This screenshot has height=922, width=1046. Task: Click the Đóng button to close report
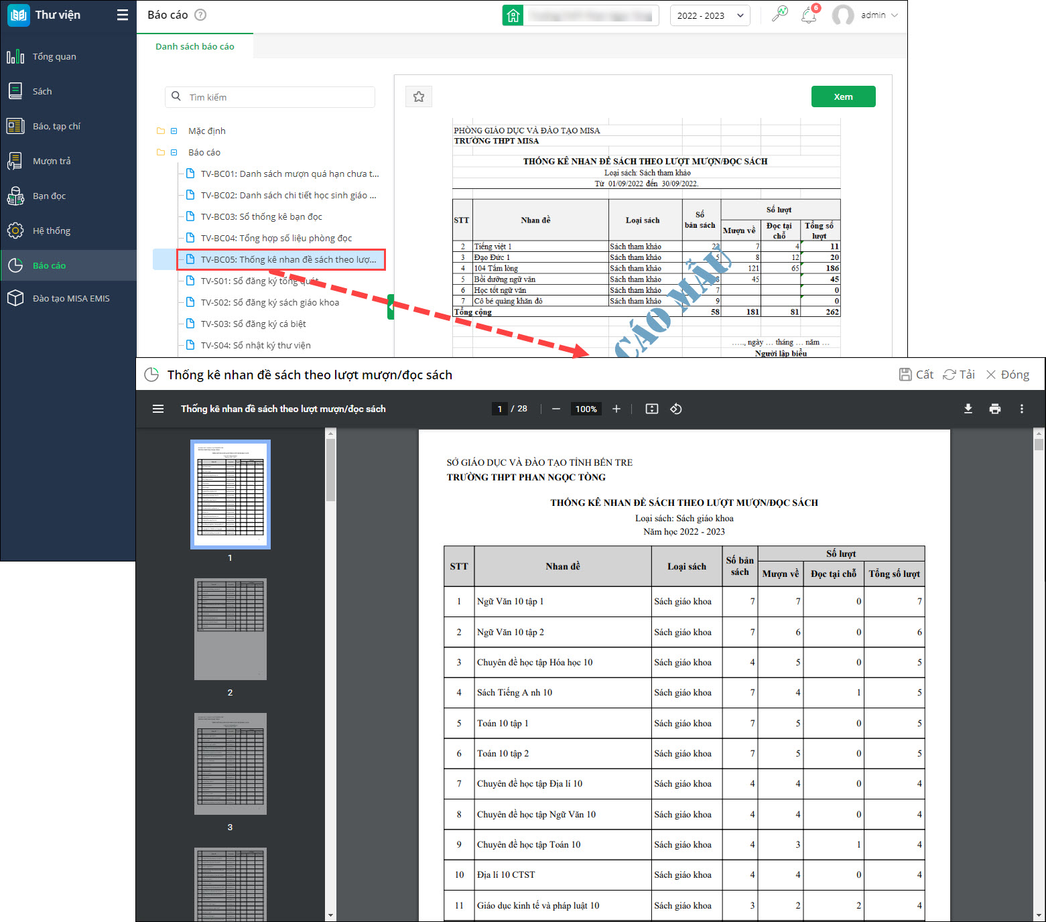pyautogui.click(x=1007, y=375)
